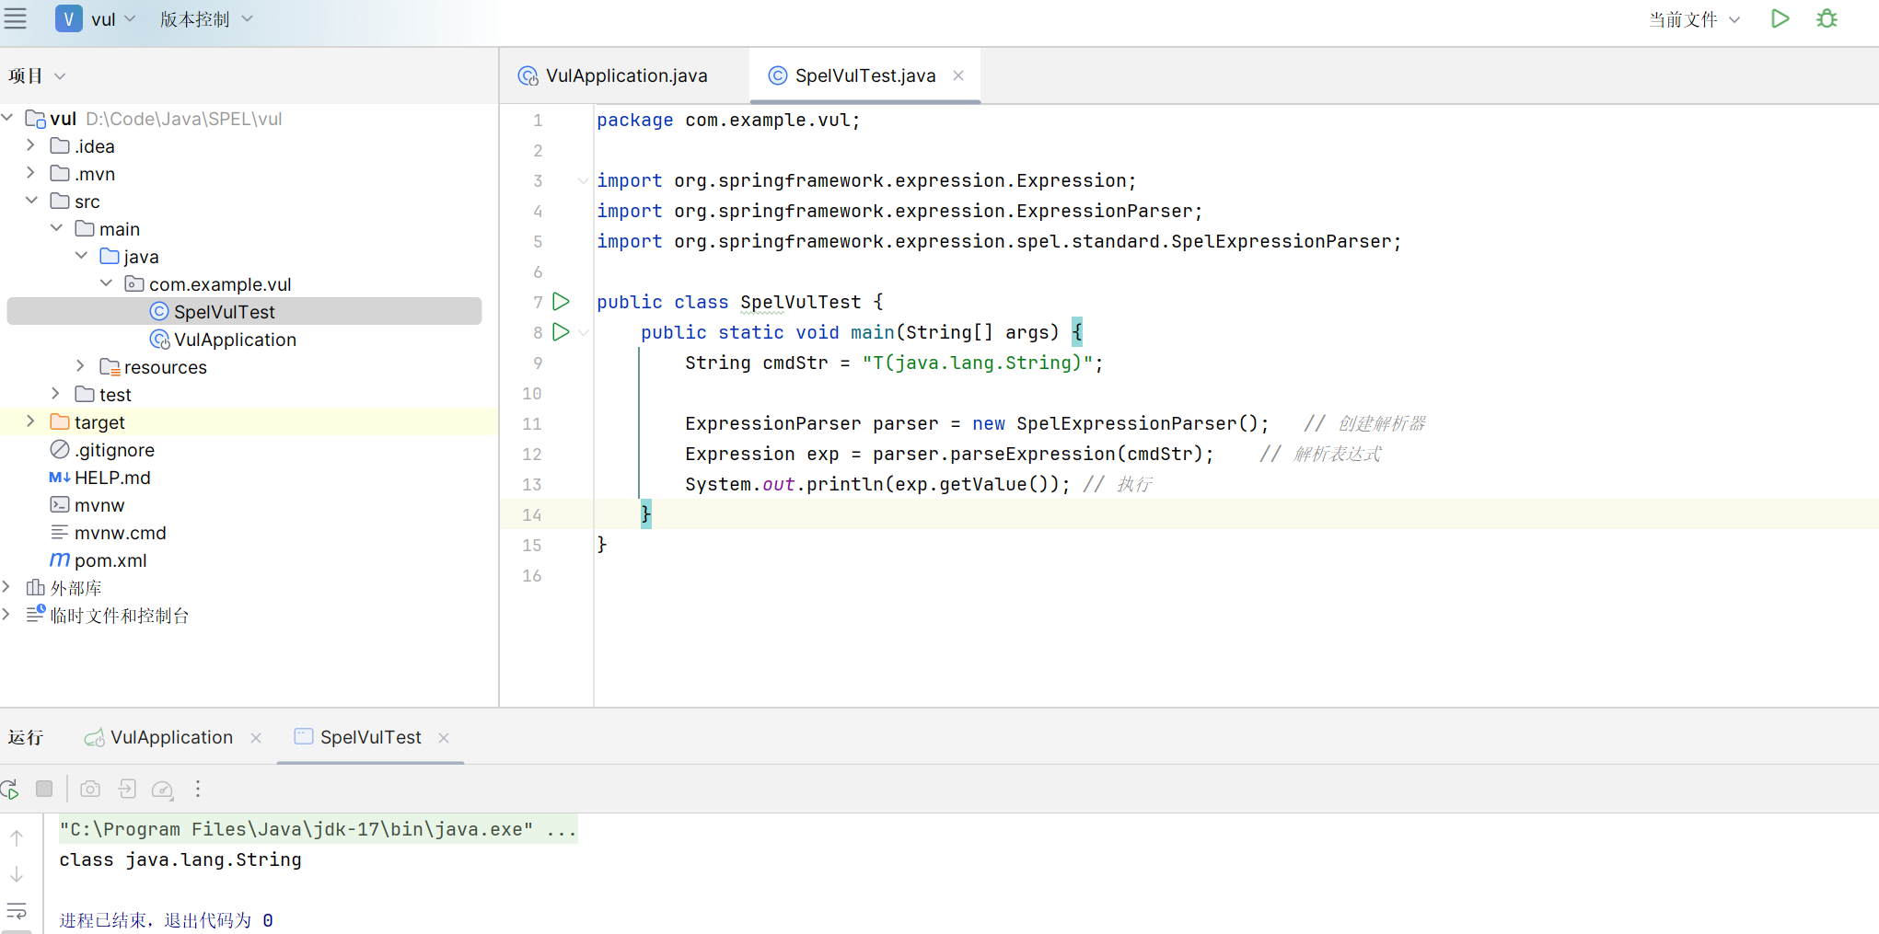Image resolution: width=1879 pixels, height=934 pixels.
Task: Click the VulApplication class icon in tree
Action: [159, 340]
